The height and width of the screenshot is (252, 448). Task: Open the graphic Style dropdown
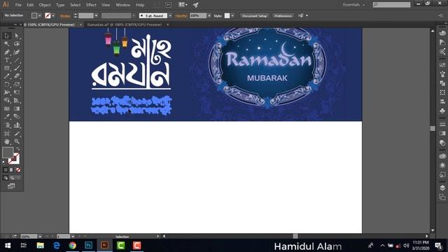point(232,15)
